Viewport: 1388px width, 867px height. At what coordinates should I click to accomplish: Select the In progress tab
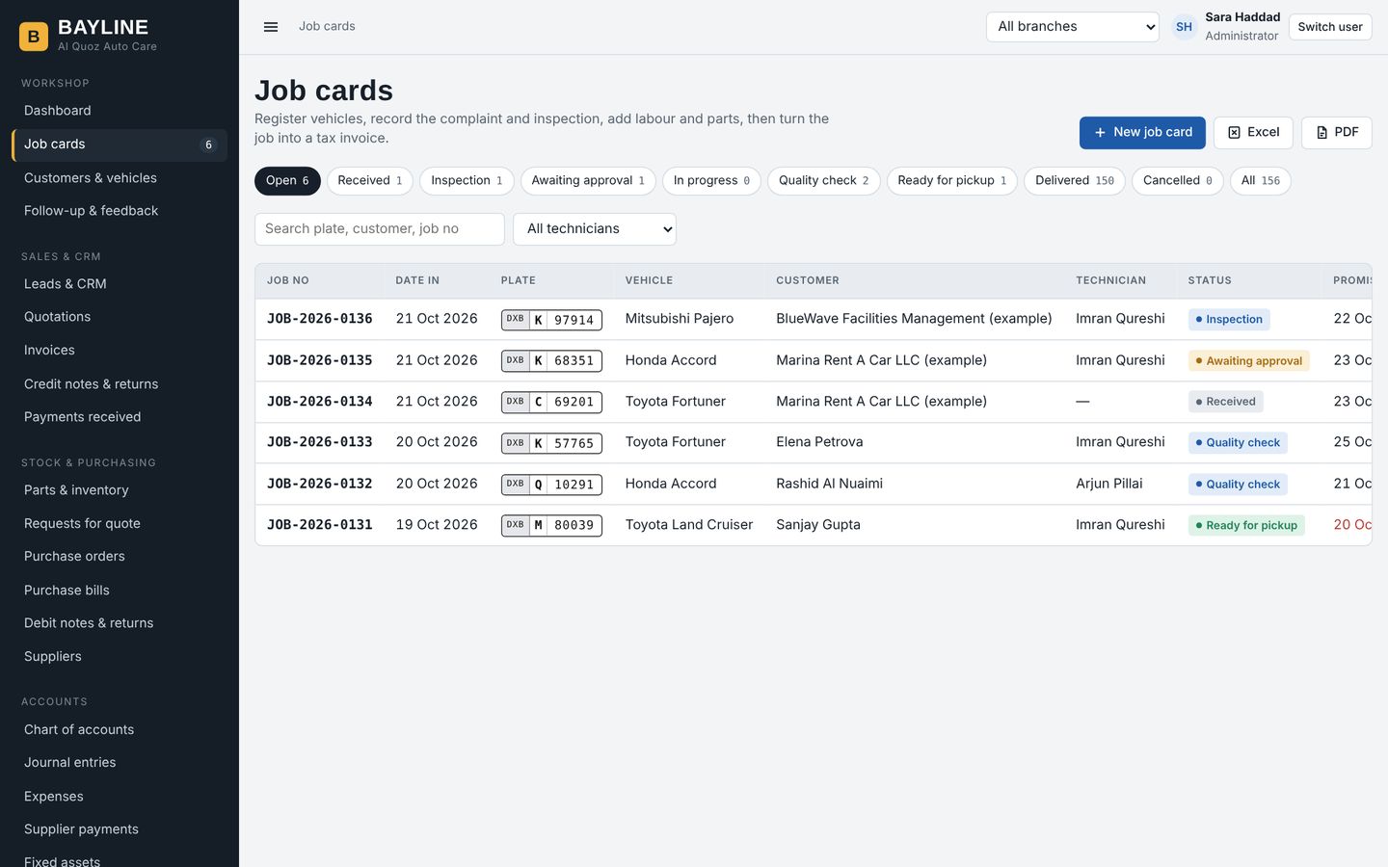click(711, 181)
